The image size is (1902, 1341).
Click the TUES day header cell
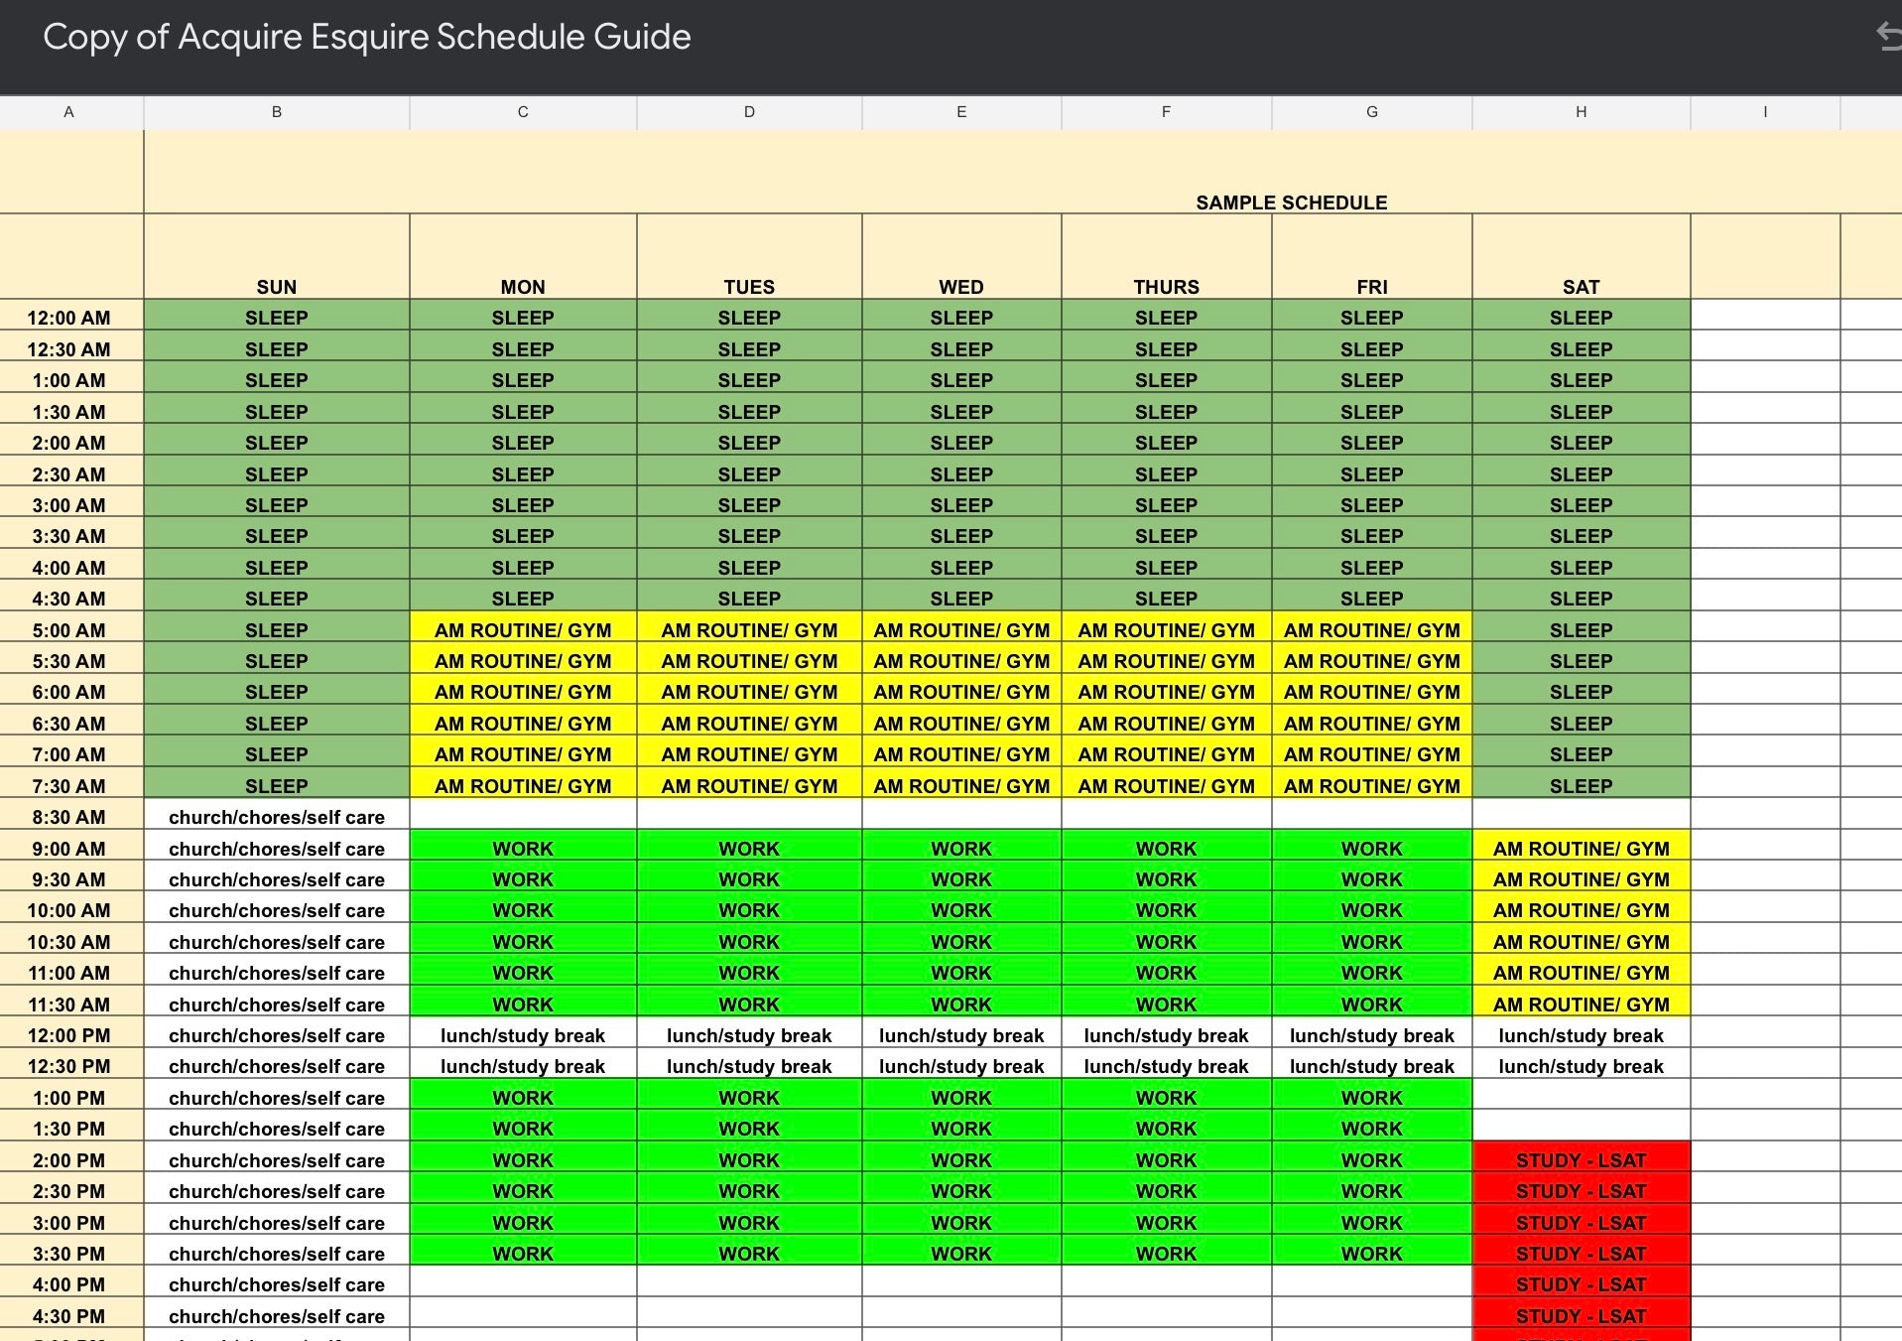[749, 257]
